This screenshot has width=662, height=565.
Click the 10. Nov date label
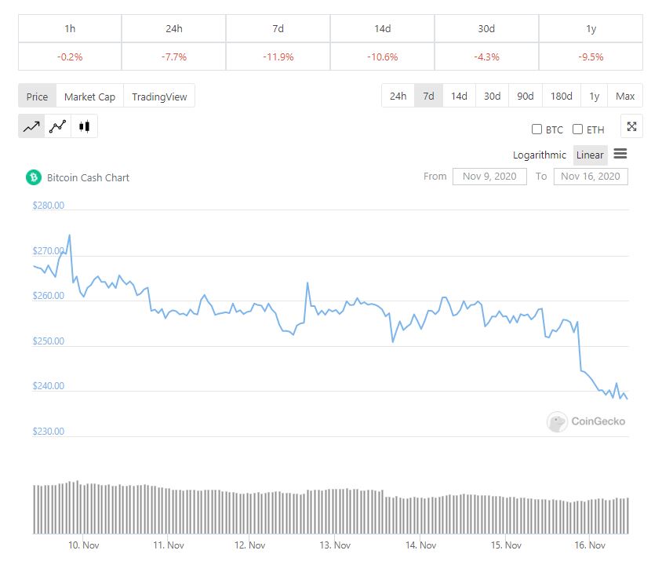pyautogui.click(x=84, y=545)
